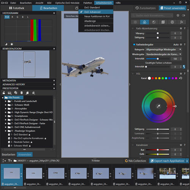This screenshot has width=190, height=190.
Task: Click the favorites star next to search field
Action: pos(178,16)
